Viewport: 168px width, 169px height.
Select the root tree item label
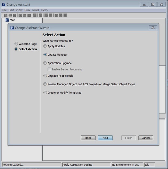12,20
